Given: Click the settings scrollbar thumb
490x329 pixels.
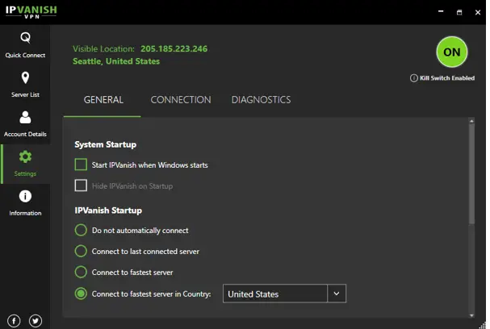Looking at the screenshot, I should 471,173.
